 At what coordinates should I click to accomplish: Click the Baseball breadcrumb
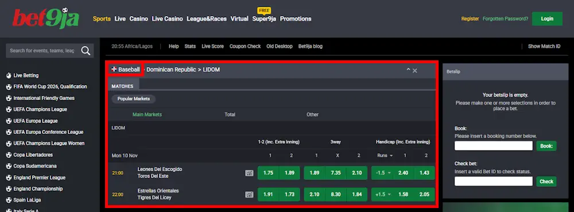pyautogui.click(x=129, y=69)
